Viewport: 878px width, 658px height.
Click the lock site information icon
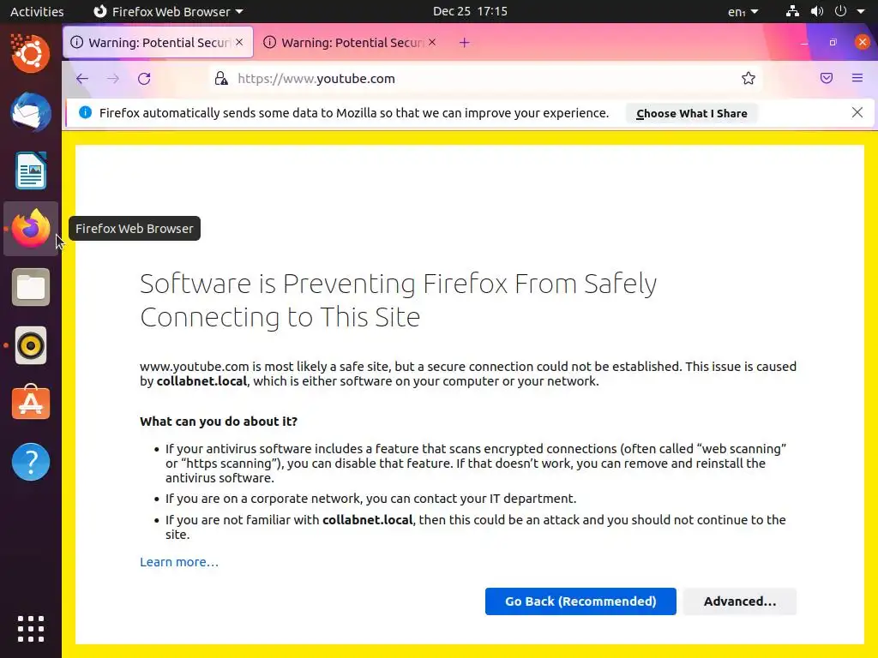point(221,79)
